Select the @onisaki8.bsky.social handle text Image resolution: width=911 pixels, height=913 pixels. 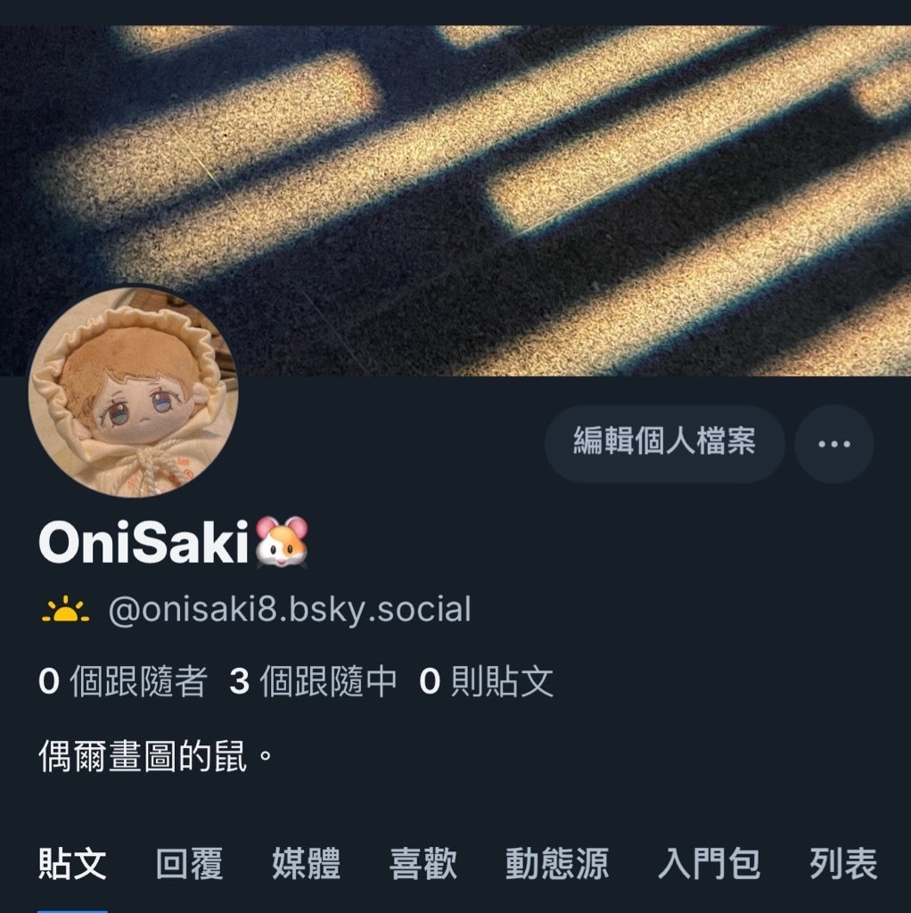pyautogui.click(x=290, y=610)
